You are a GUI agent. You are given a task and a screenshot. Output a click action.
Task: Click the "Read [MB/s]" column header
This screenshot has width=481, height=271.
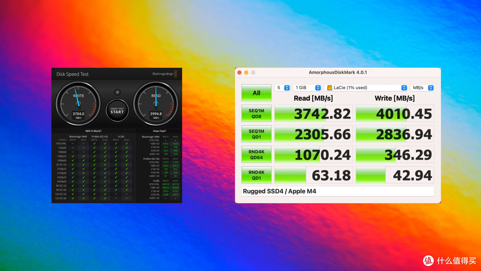313,98
